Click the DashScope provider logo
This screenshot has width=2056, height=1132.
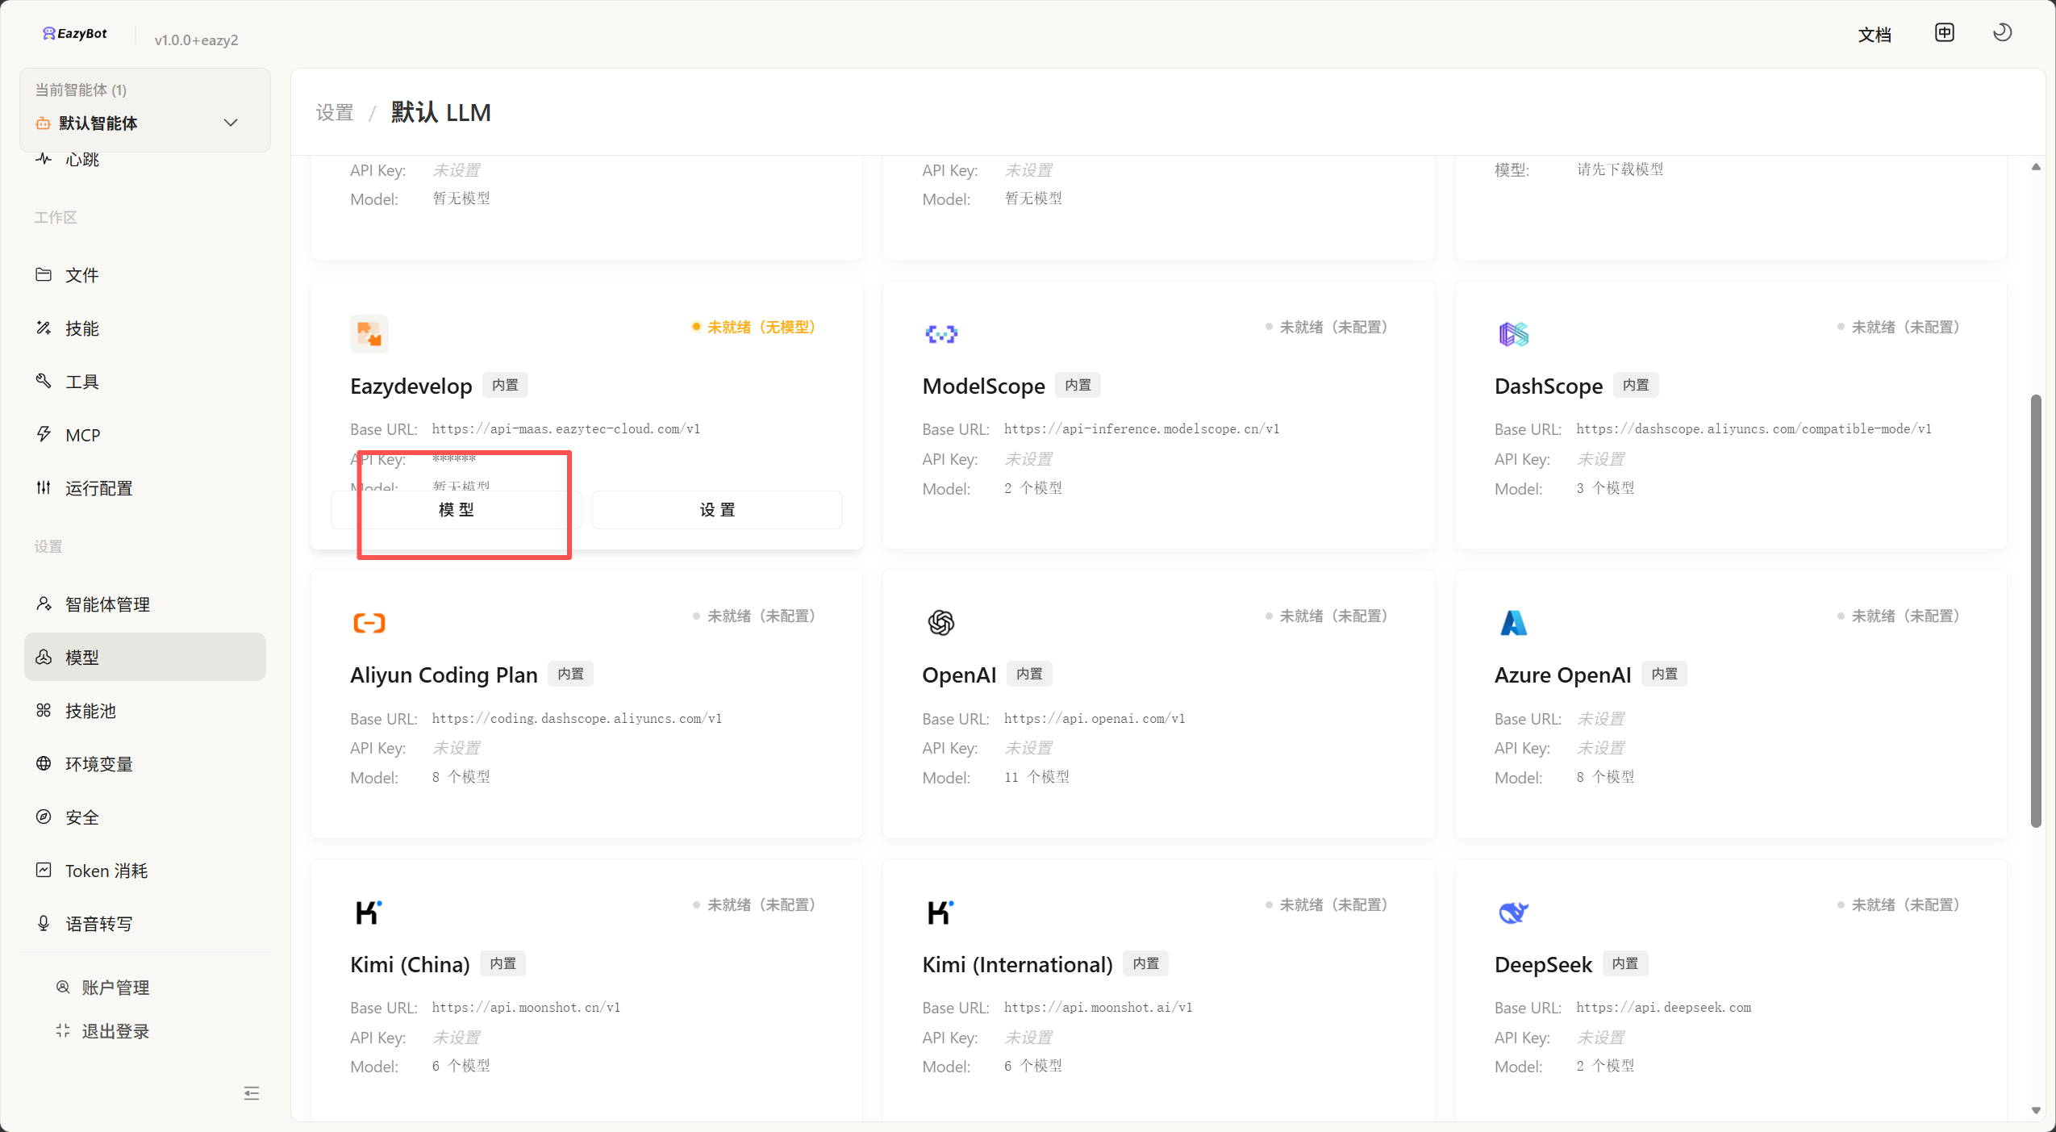click(1514, 333)
